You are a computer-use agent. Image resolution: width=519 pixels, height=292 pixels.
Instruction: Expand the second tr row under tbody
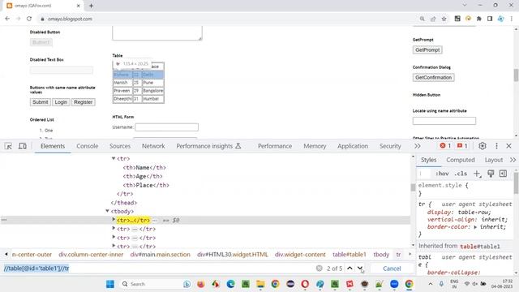[x=114, y=229]
